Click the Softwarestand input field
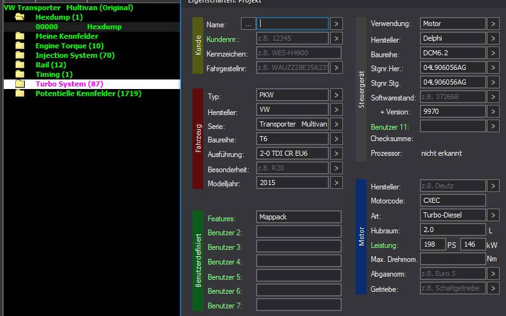This screenshot has width=506, height=316. (453, 97)
